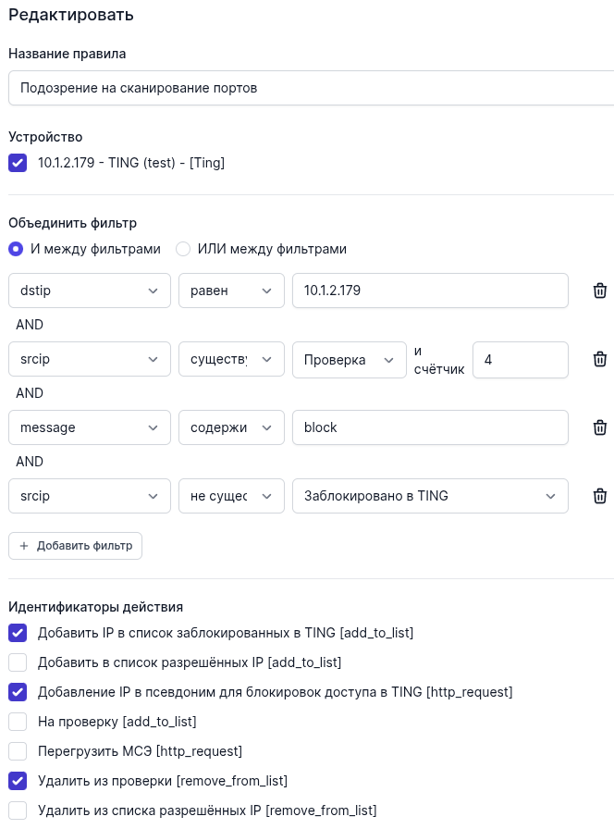
Task: Check the 'На проверку' action
Action: pos(18,722)
